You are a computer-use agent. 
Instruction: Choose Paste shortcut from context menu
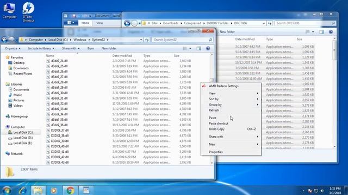pos(231,123)
